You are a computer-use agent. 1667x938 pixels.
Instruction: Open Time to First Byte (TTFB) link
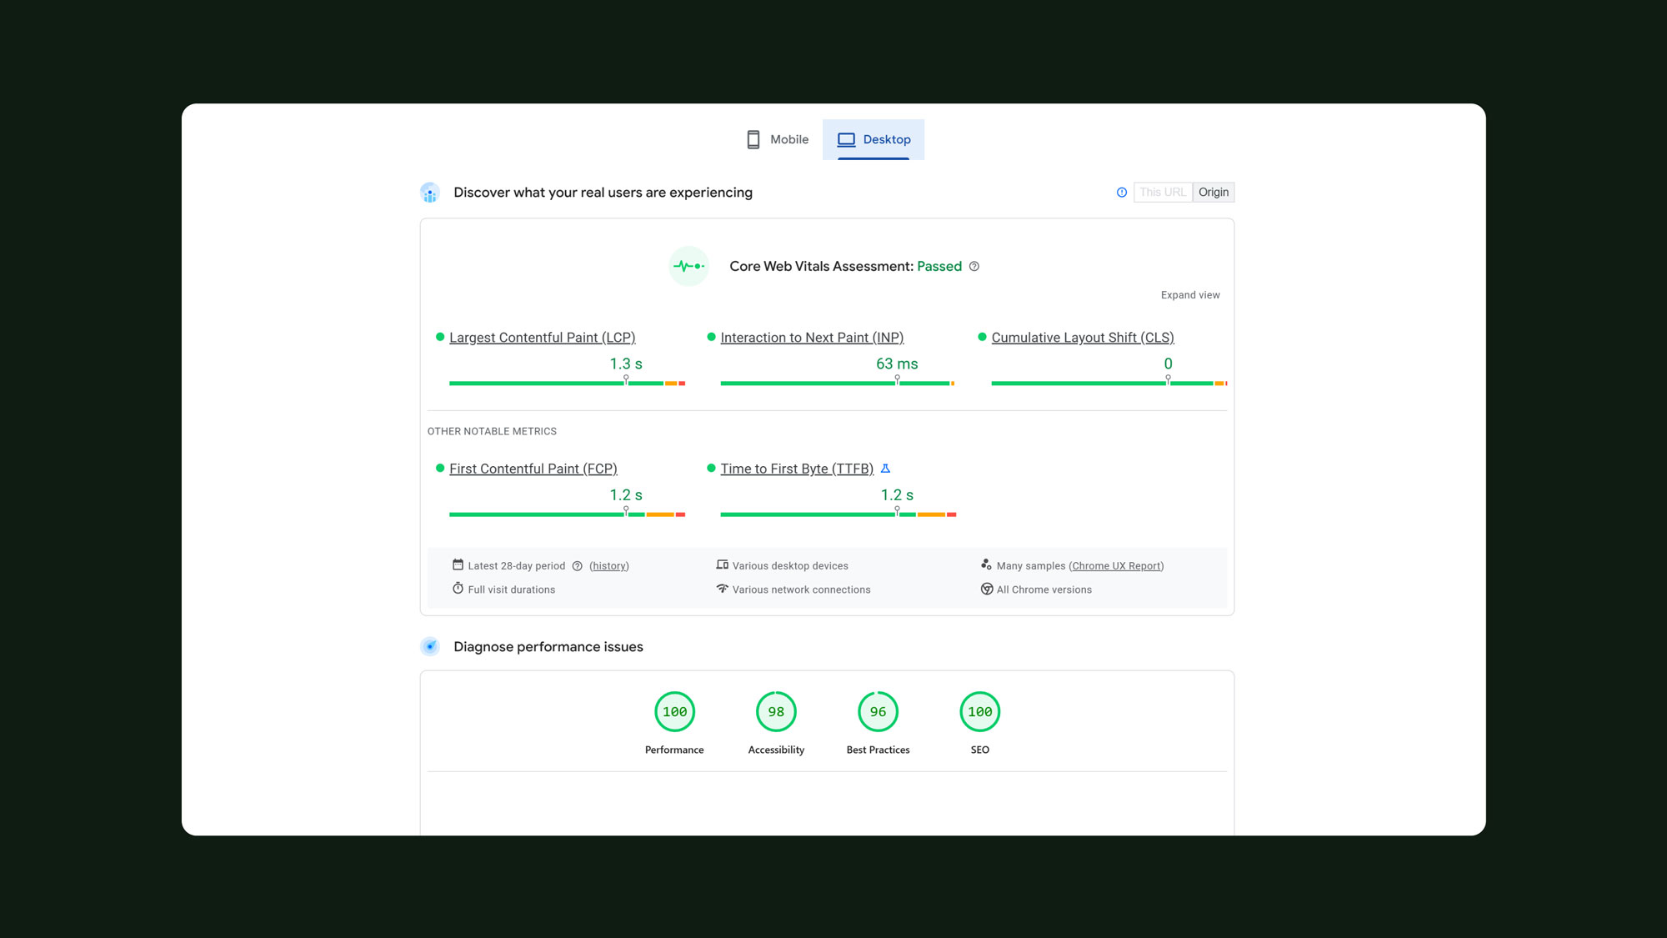(797, 469)
